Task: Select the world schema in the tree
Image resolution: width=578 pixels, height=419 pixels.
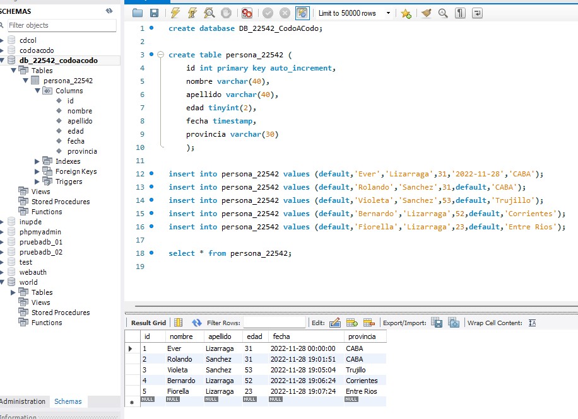Action: coord(28,282)
